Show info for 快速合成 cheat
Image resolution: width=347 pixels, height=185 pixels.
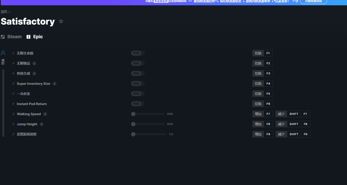(x=34, y=73)
